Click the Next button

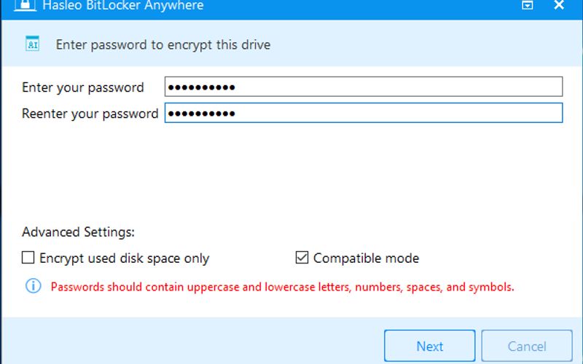pos(429,346)
